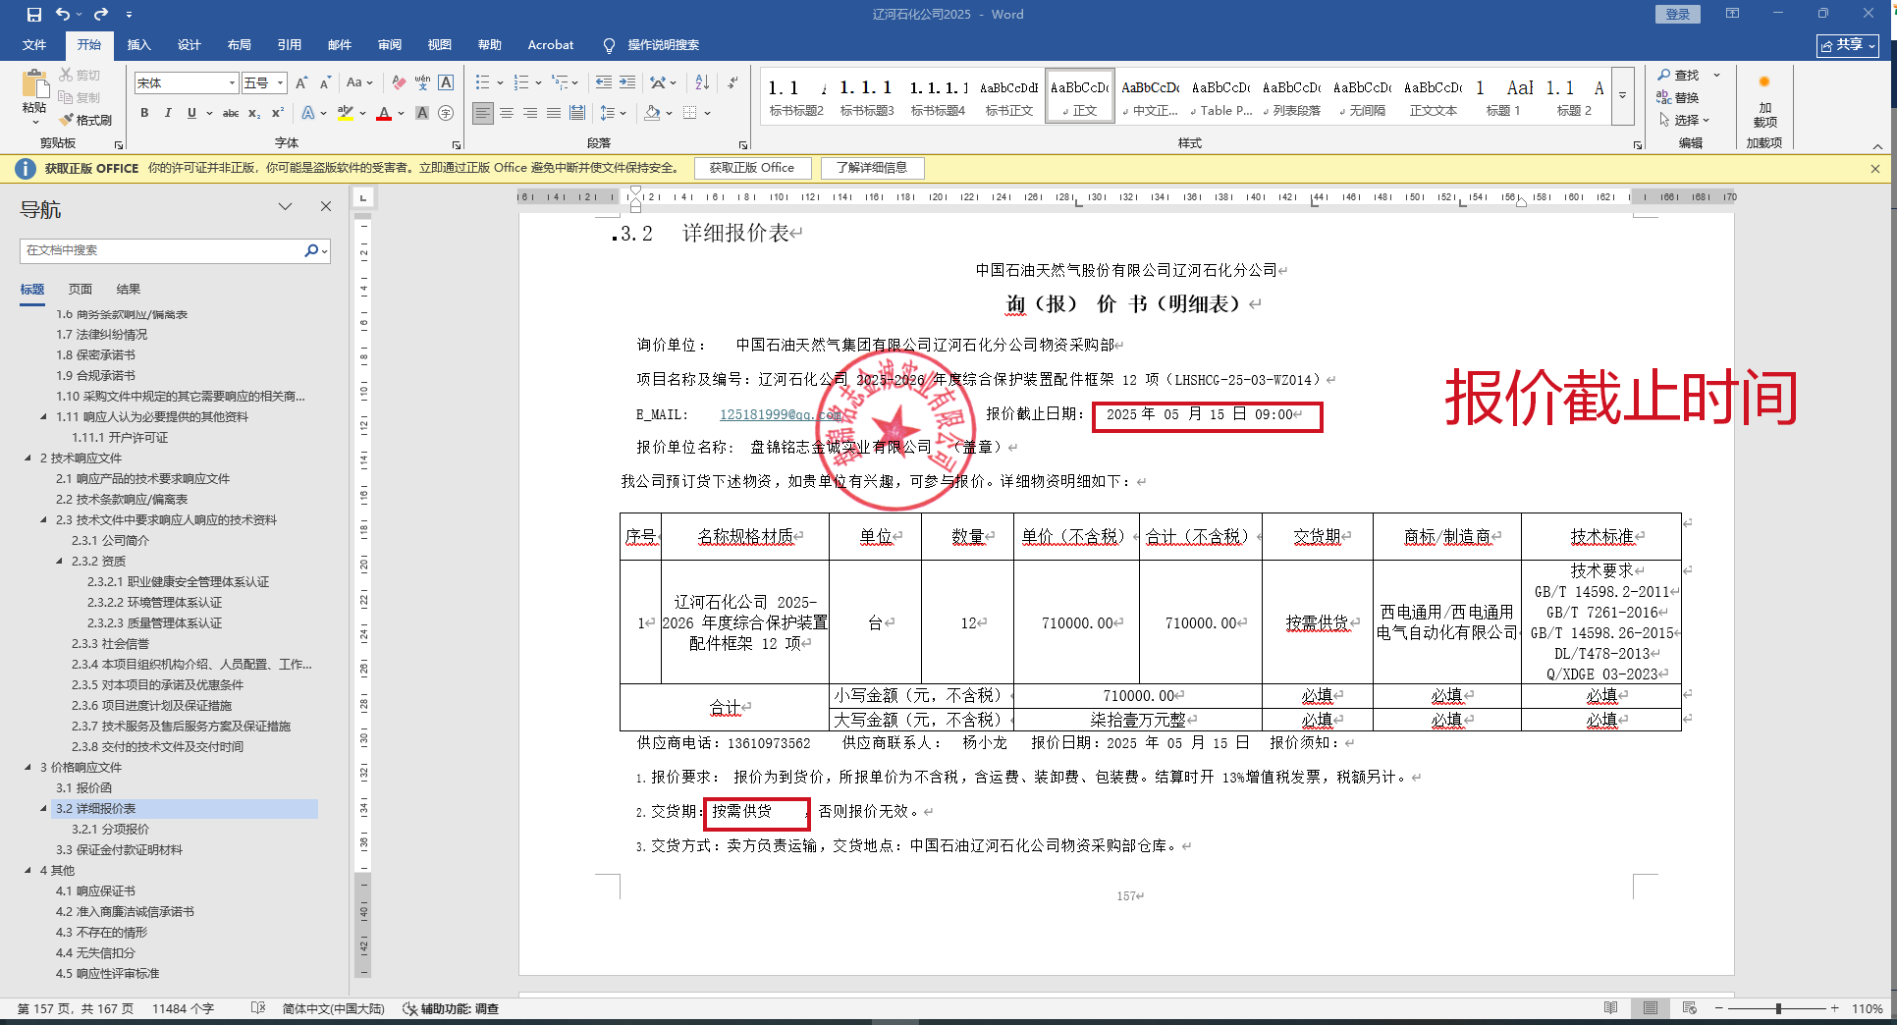Open the font size dropdown

pyautogui.click(x=281, y=83)
